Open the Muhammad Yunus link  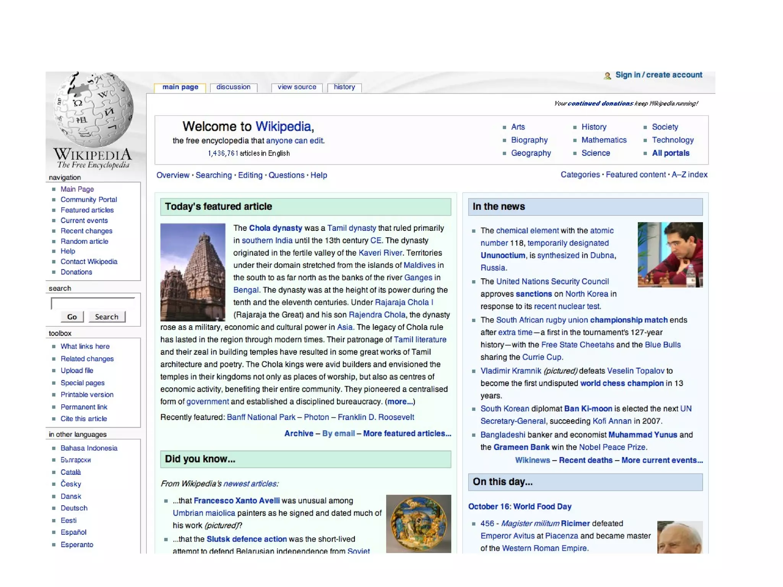coord(643,435)
